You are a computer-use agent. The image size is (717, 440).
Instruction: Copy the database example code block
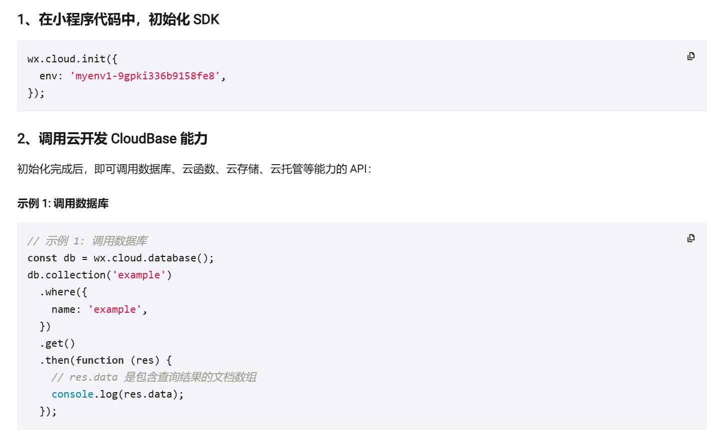(x=691, y=238)
